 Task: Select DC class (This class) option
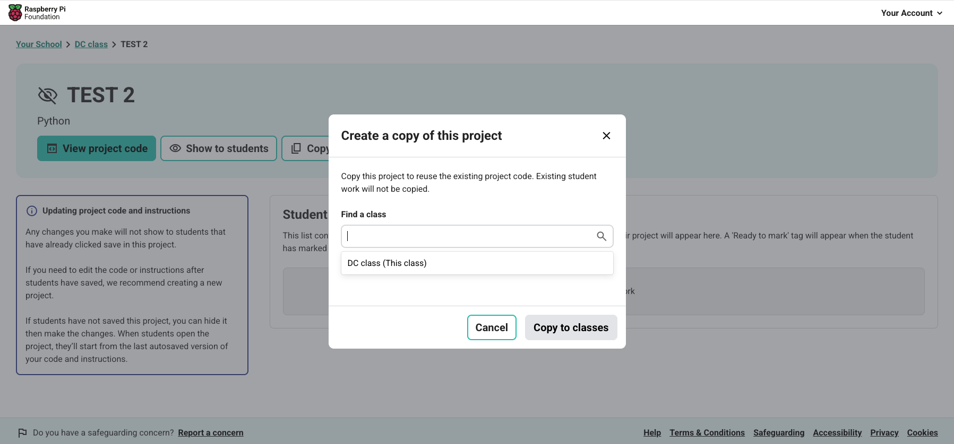point(387,263)
